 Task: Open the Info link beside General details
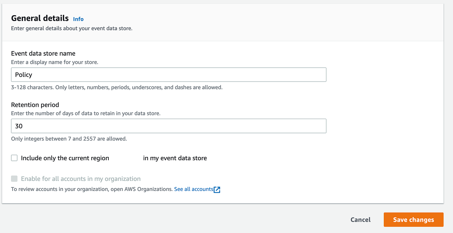tap(78, 19)
